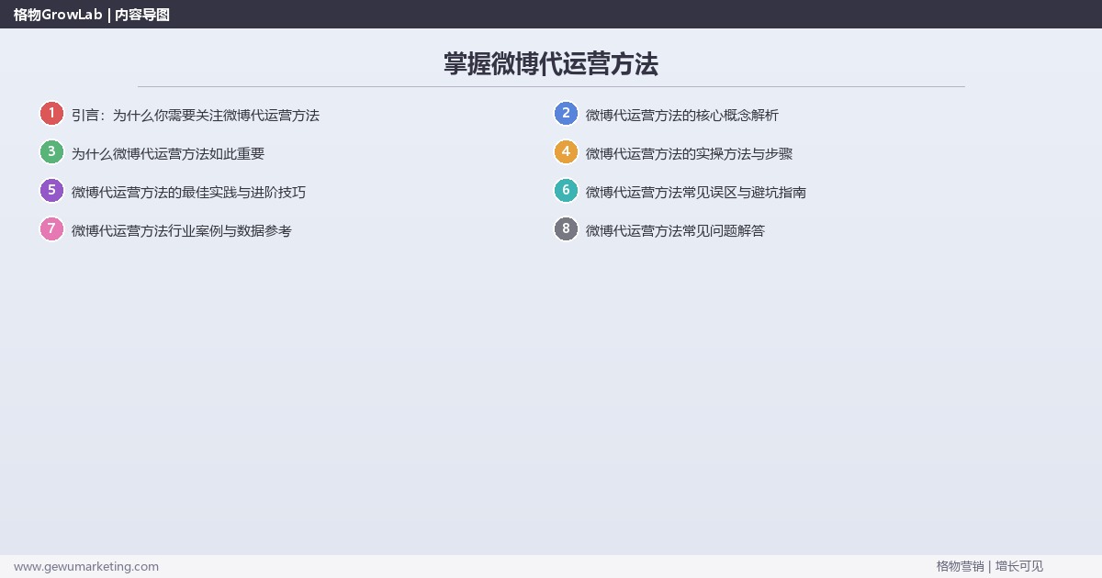
Task: Open section 引言：为什么你需要关注微博代运营方法
Action: [x=196, y=116]
